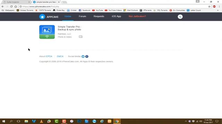Viewport: 222px width, 124px height.
Task: Open the Facebook bookmark
Action: tap(85, 10)
